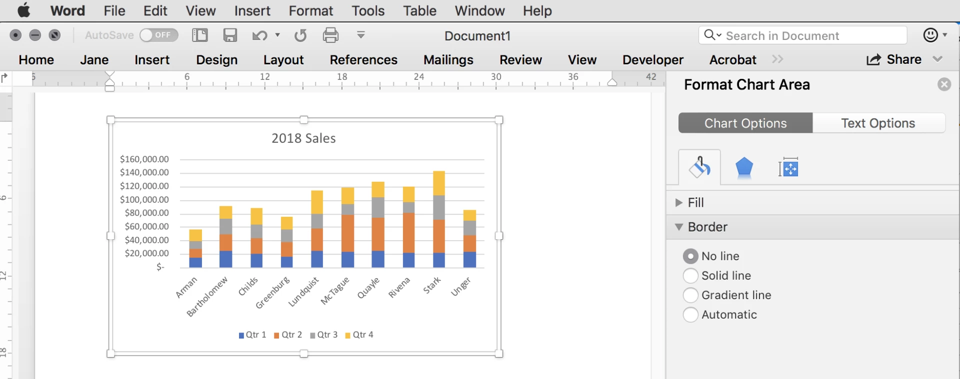Switch to the Text Options tab
960x379 pixels.
[x=878, y=123]
